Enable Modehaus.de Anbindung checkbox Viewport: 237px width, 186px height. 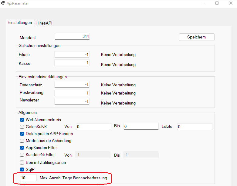tap(22, 141)
